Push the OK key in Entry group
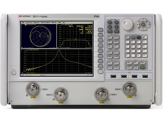This screenshot has height=122, width=163. [127, 37]
